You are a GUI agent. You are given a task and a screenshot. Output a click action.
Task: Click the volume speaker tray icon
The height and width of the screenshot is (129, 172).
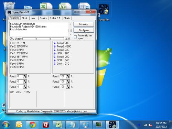click(150, 125)
